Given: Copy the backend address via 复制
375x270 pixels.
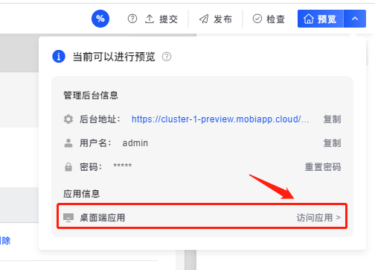Looking at the screenshot, I should [x=332, y=119].
